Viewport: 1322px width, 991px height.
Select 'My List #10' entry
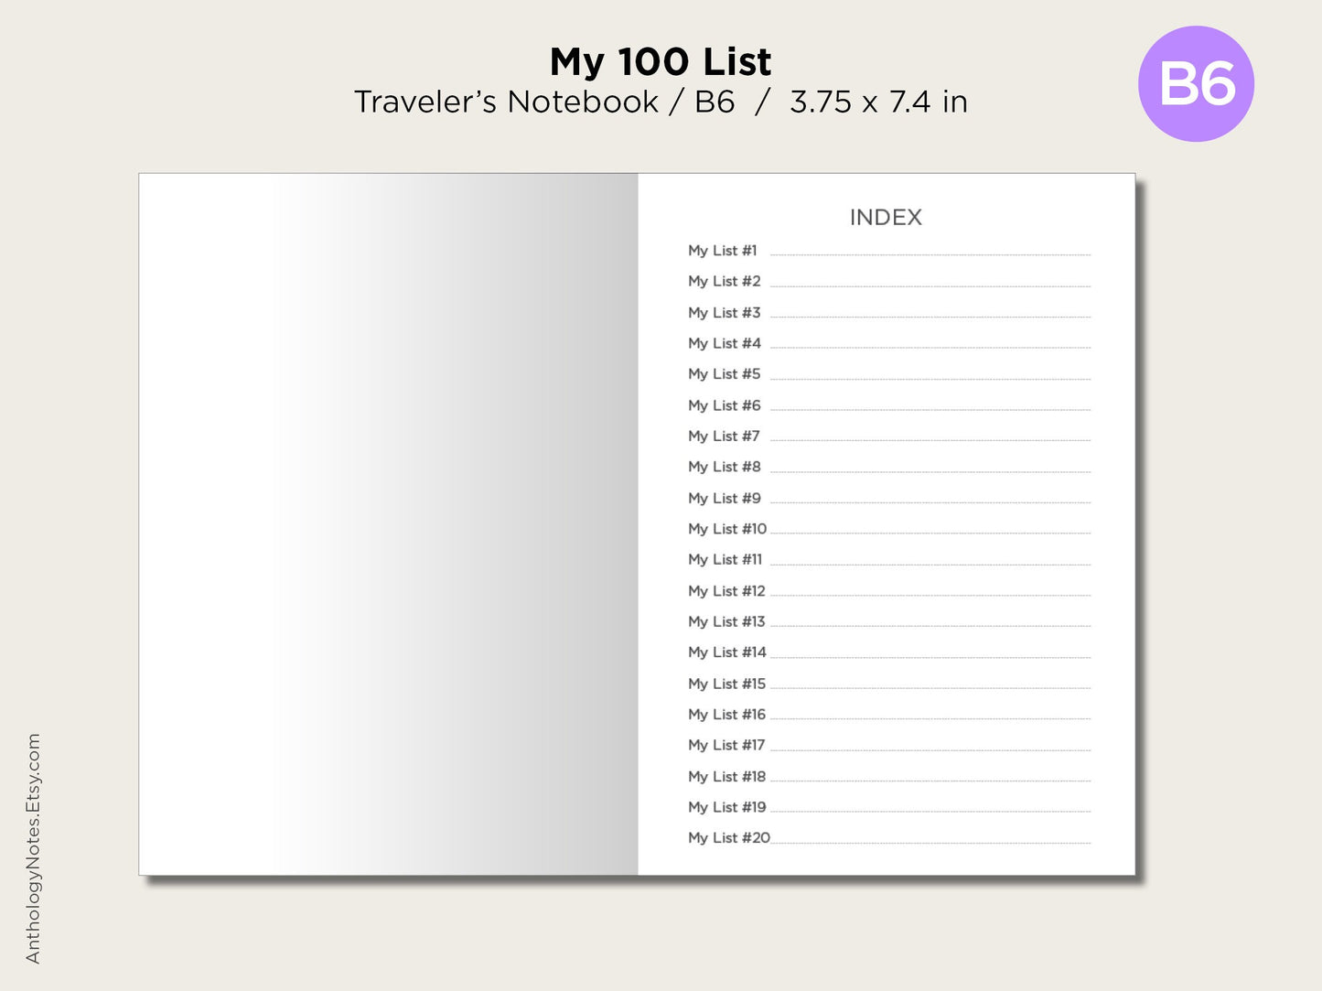tap(727, 529)
